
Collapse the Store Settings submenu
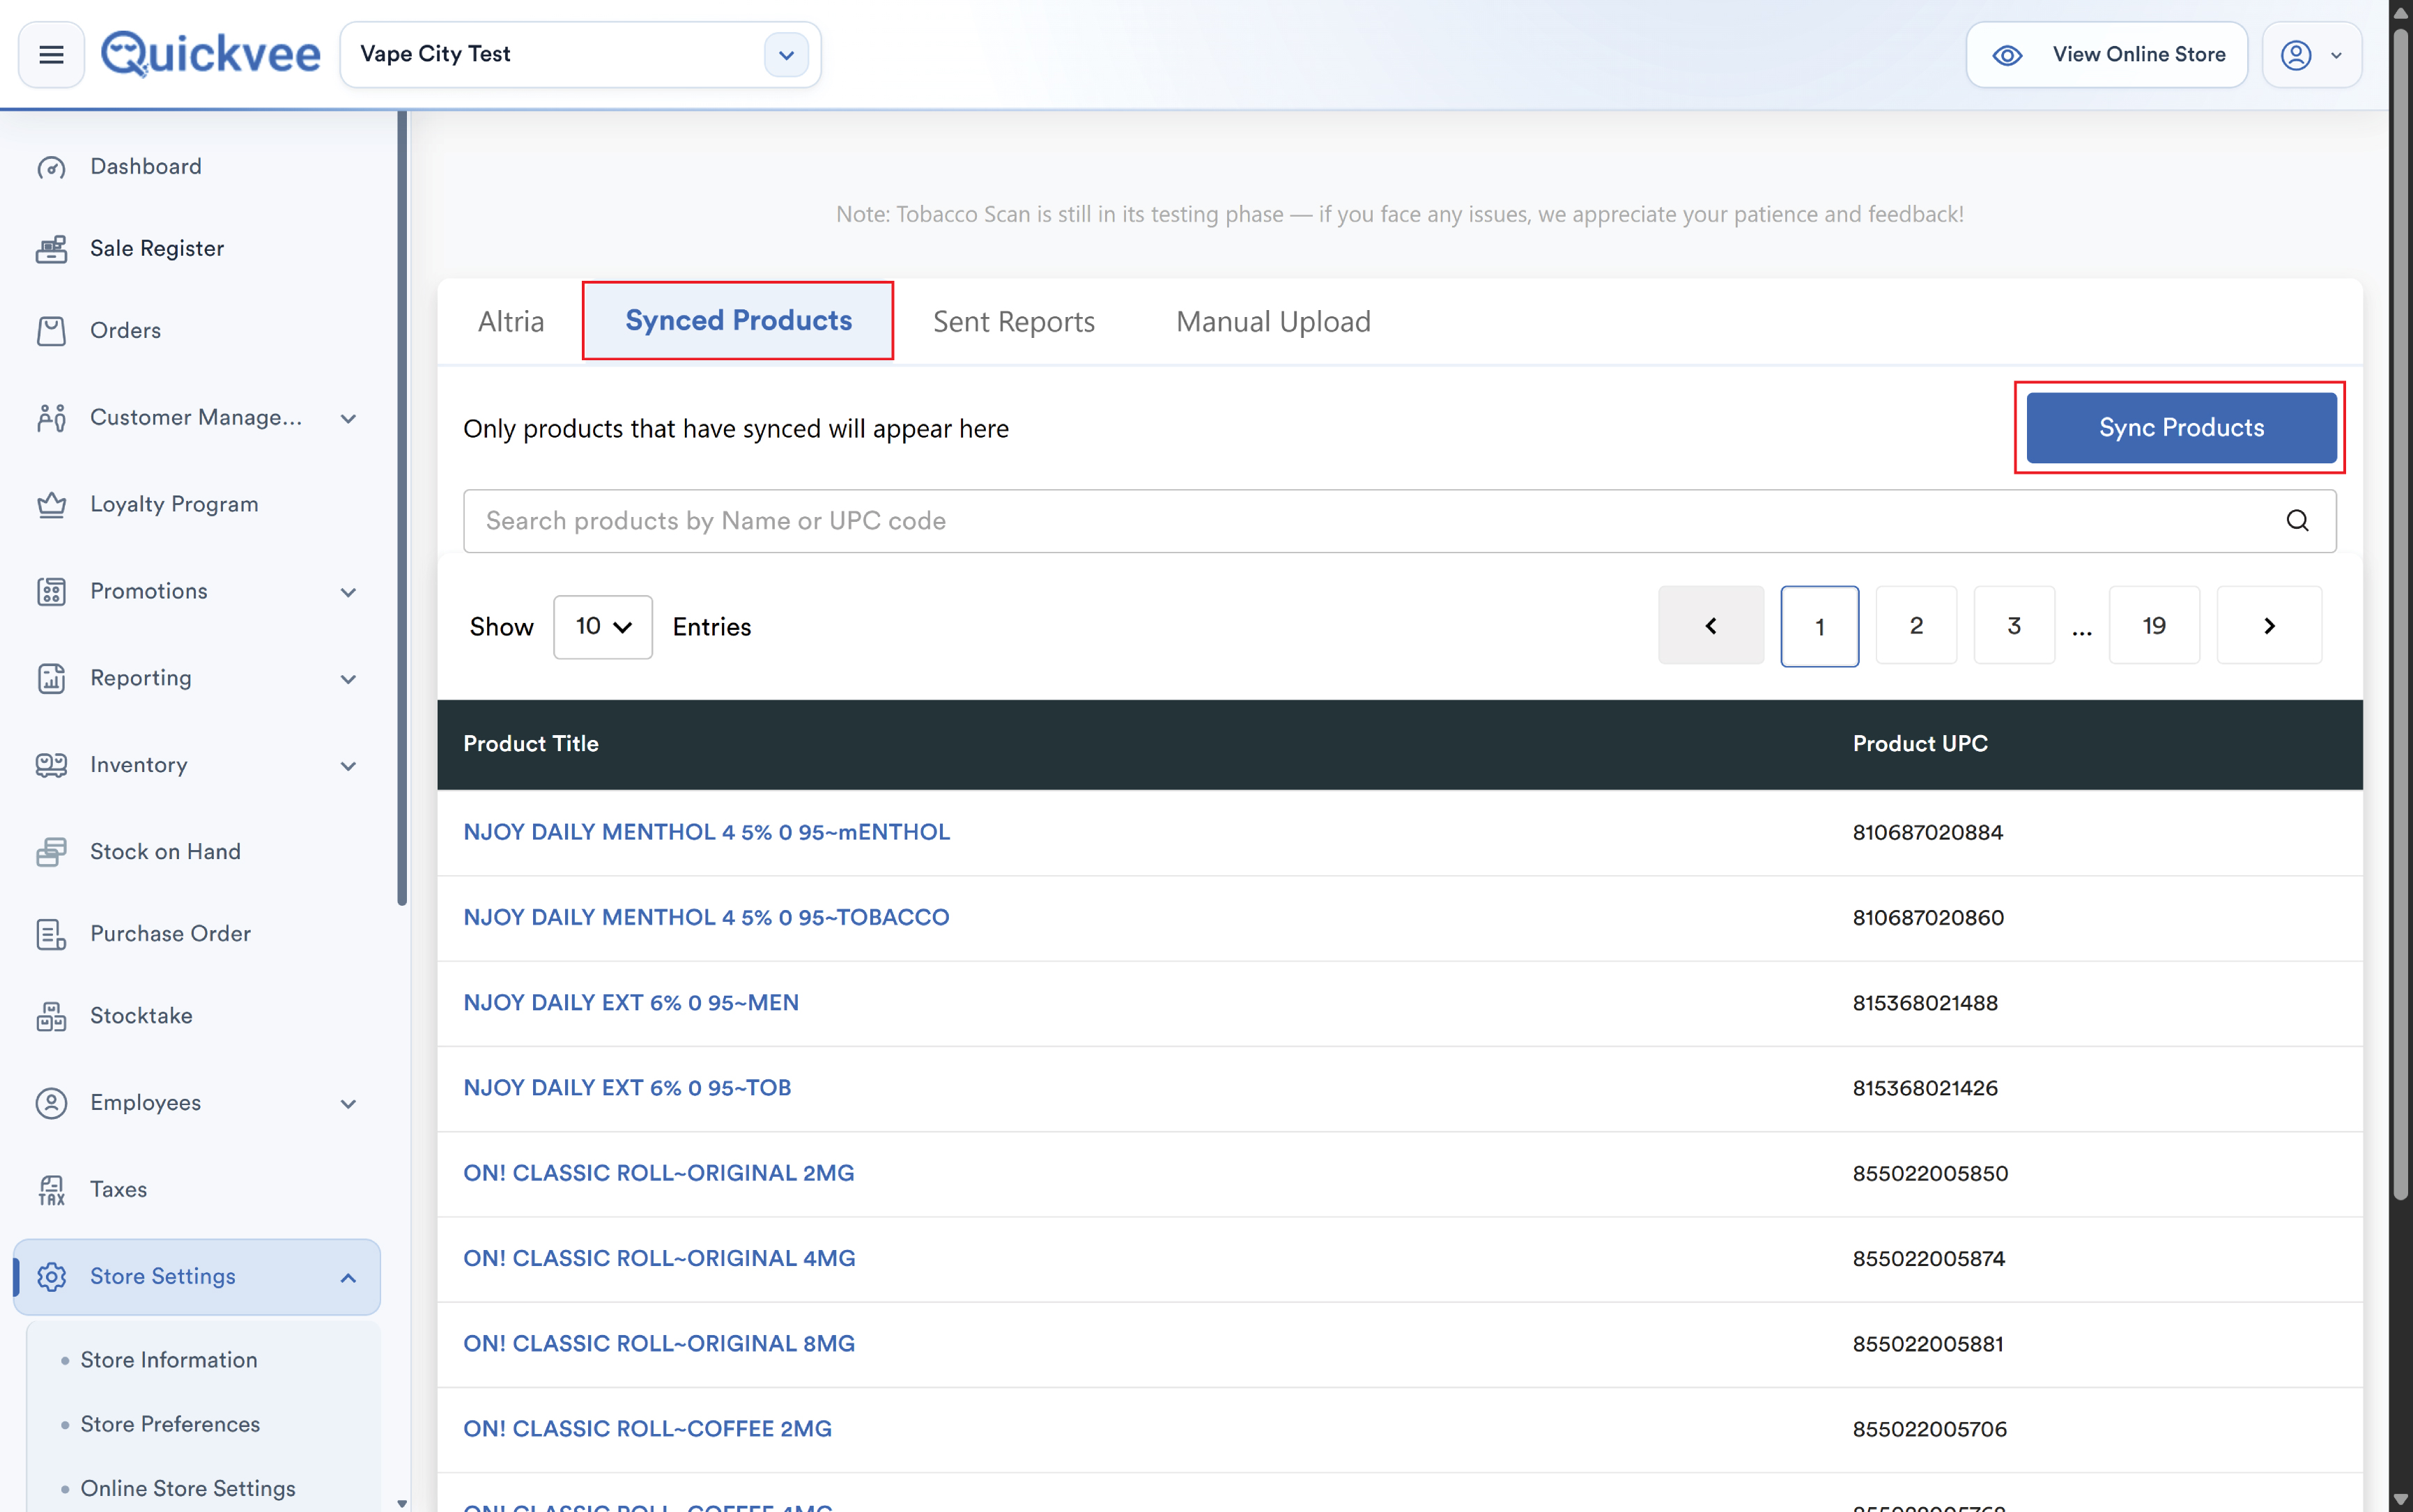click(348, 1278)
